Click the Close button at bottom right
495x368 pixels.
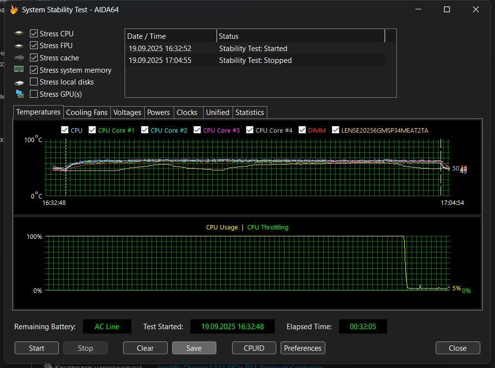click(x=458, y=348)
